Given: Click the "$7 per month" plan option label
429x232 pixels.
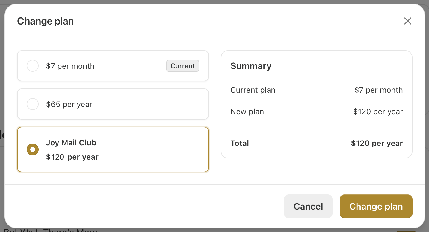Looking at the screenshot, I should [70, 66].
